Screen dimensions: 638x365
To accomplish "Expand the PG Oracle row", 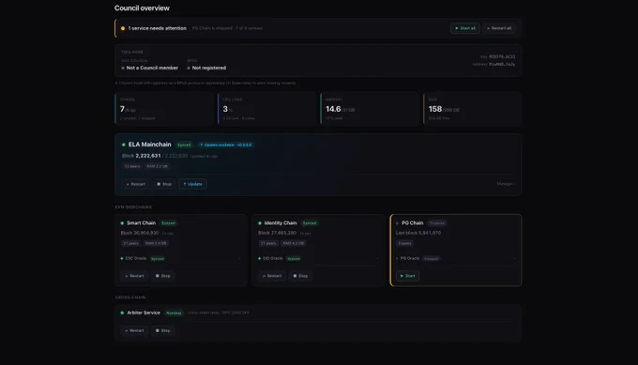I will [456, 258].
